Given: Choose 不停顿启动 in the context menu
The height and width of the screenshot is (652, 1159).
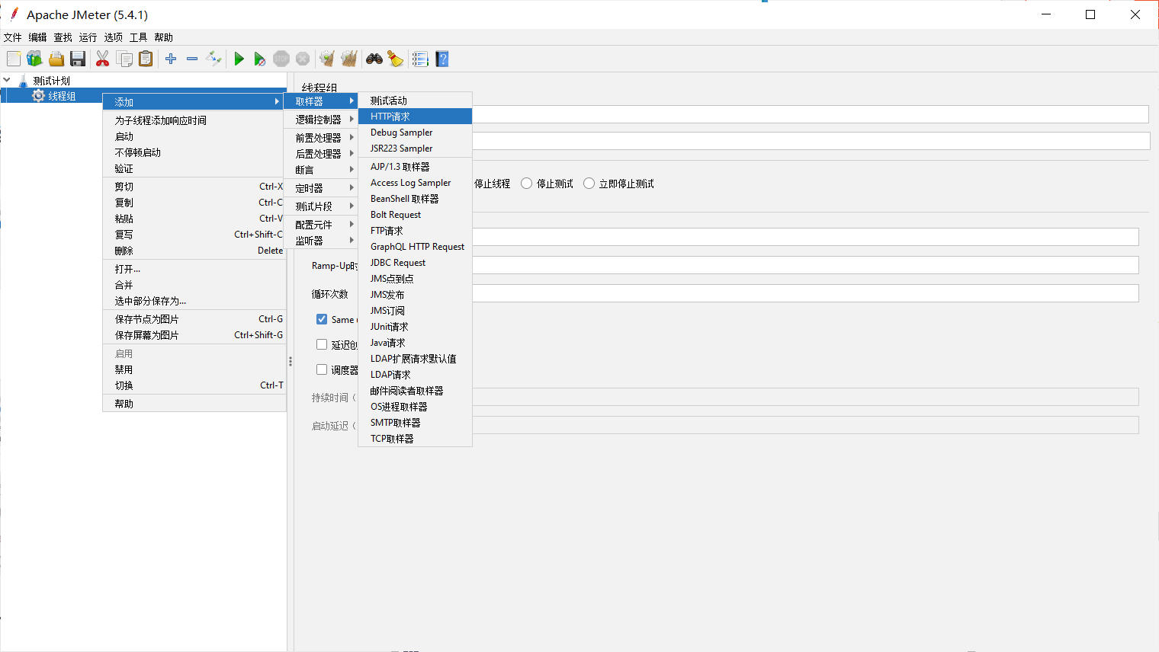Looking at the screenshot, I should pyautogui.click(x=194, y=152).
